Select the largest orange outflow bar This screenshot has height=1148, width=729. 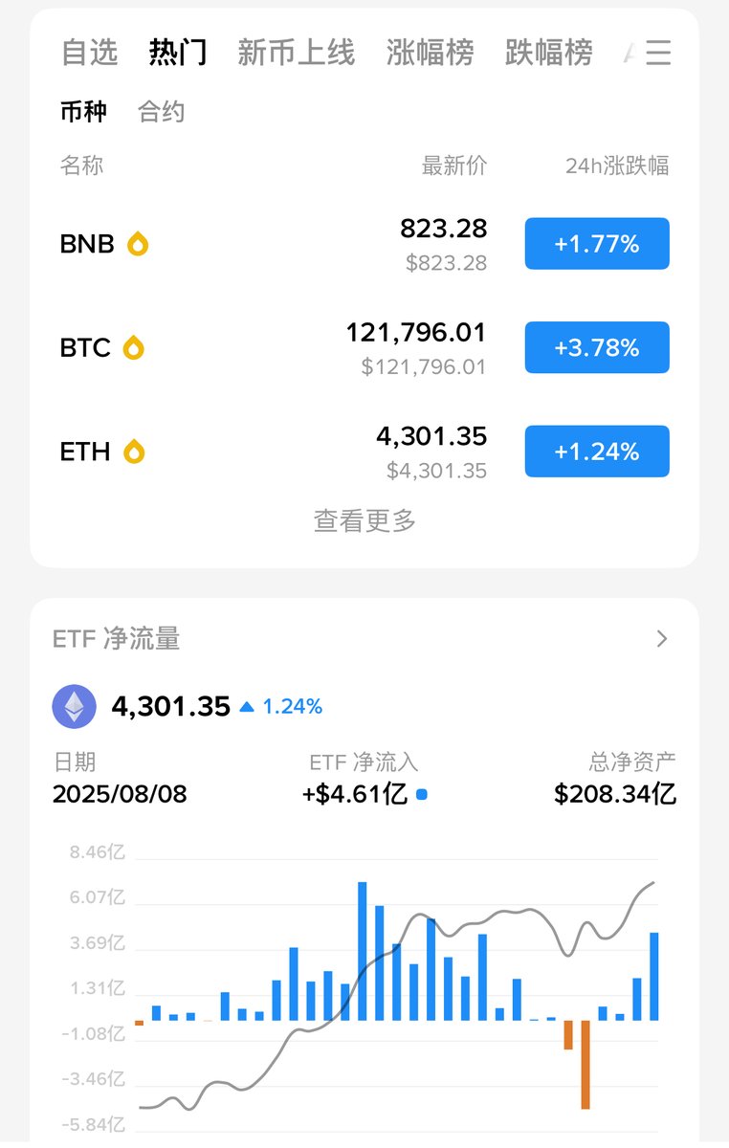pos(585,1064)
